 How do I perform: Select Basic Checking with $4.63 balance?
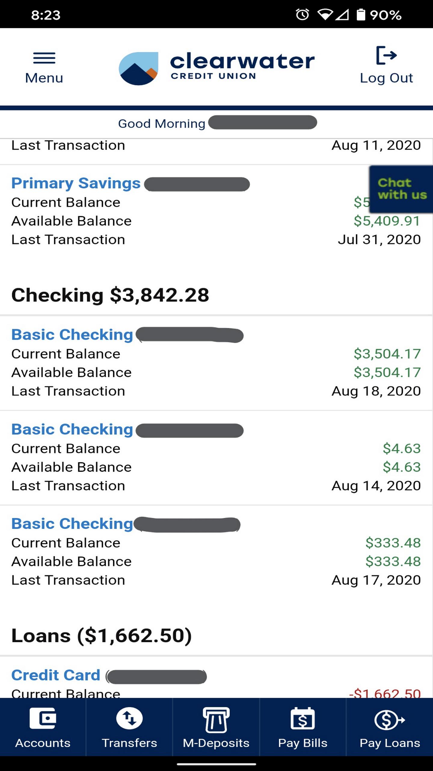[x=72, y=429]
